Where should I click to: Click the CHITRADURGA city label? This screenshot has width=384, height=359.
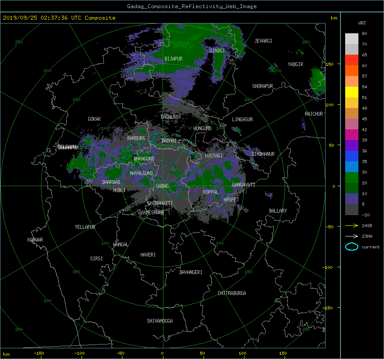[x=232, y=293]
